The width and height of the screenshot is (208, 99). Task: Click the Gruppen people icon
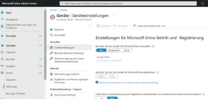(2, 66)
